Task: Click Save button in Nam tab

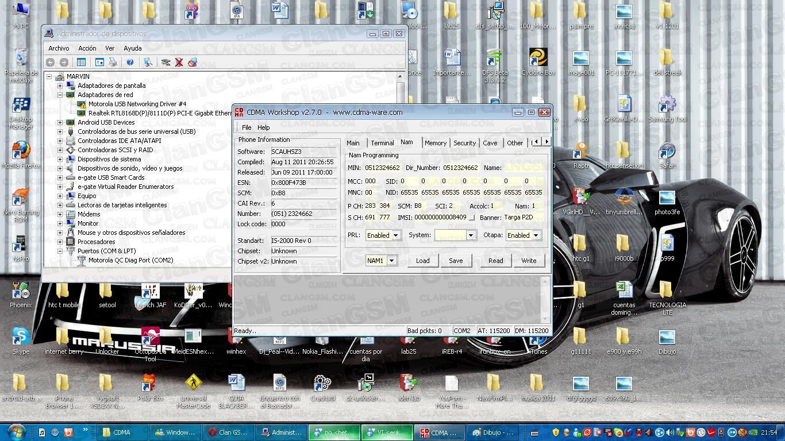Action: (x=456, y=261)
